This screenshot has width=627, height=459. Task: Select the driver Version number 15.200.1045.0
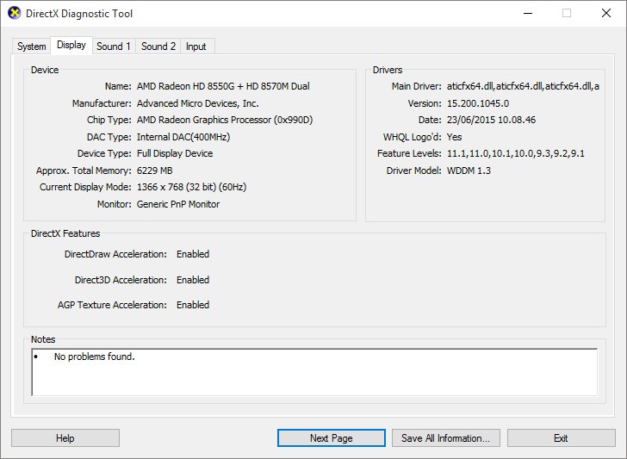[478, 103]
